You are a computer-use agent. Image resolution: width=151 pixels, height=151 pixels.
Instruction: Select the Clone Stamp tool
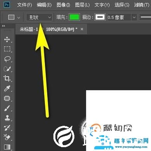7,118
